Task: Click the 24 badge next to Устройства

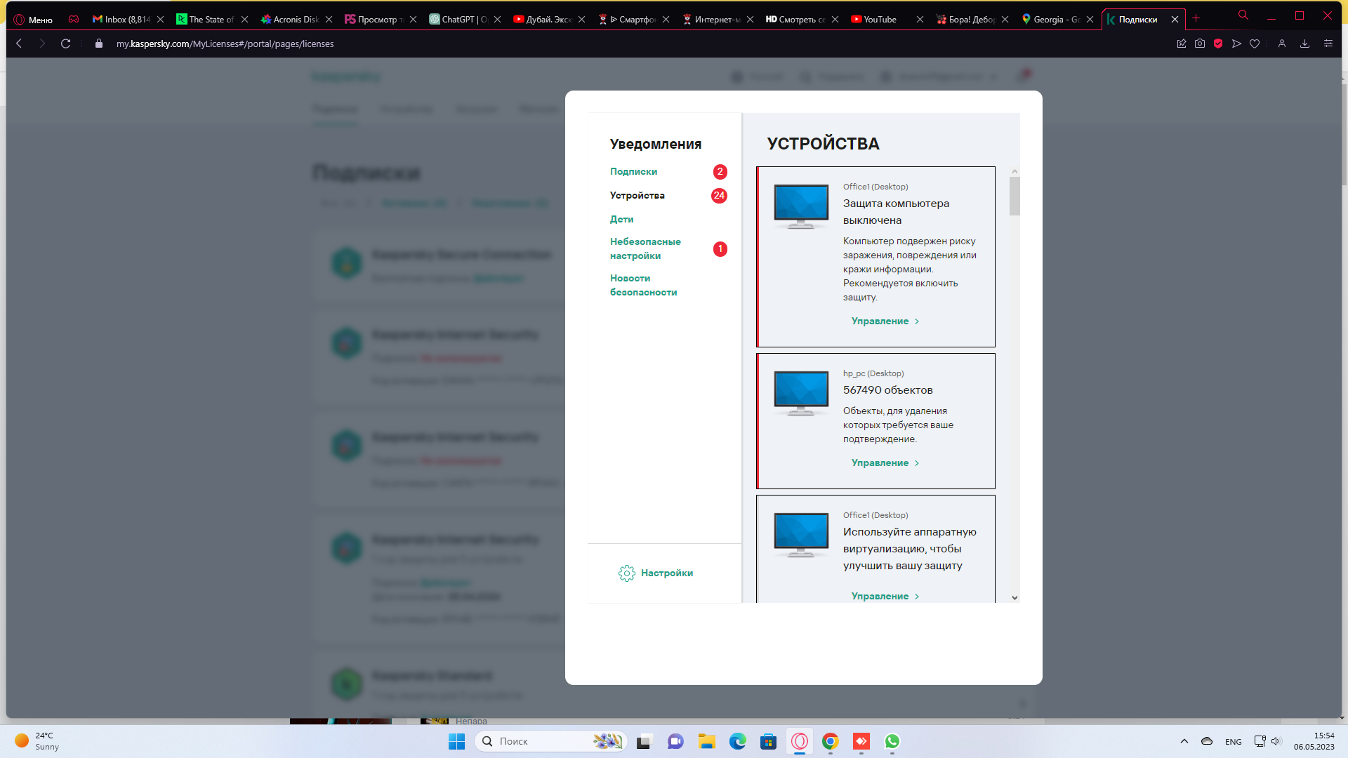Action: 719,196
